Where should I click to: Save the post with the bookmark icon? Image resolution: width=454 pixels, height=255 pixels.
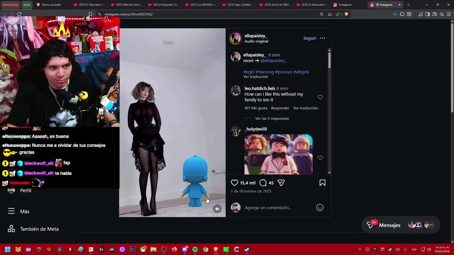(x=322, y=183)
